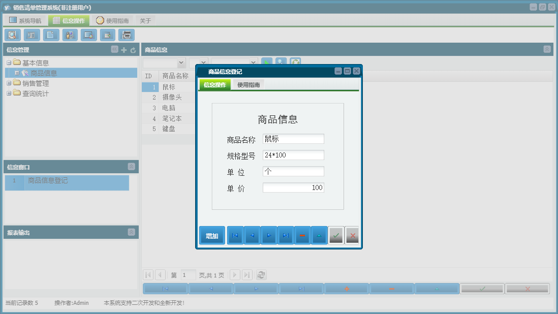The width and height of the screenshot is (558, 314).
Task: Collapse the 商品信息 main panel
Action: click(547, 49)
